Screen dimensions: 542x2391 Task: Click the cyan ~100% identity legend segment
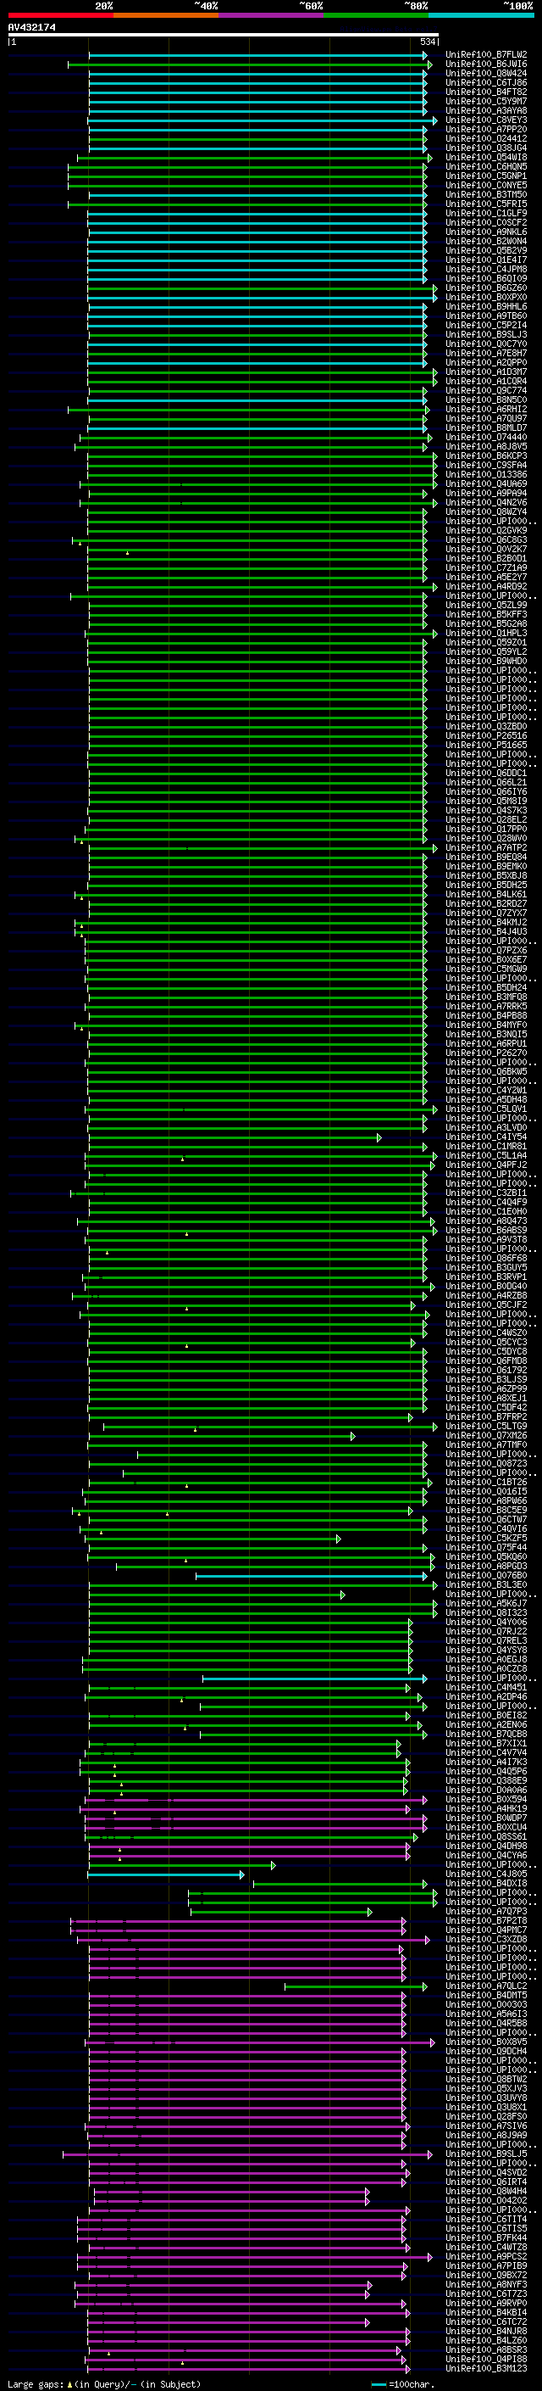click(481, 15)
